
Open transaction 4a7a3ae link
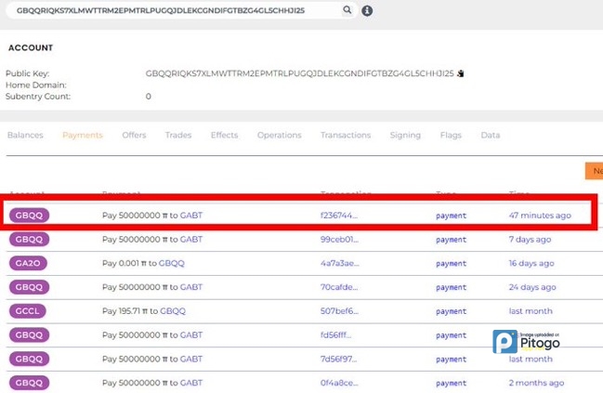(x=339, y=263)
